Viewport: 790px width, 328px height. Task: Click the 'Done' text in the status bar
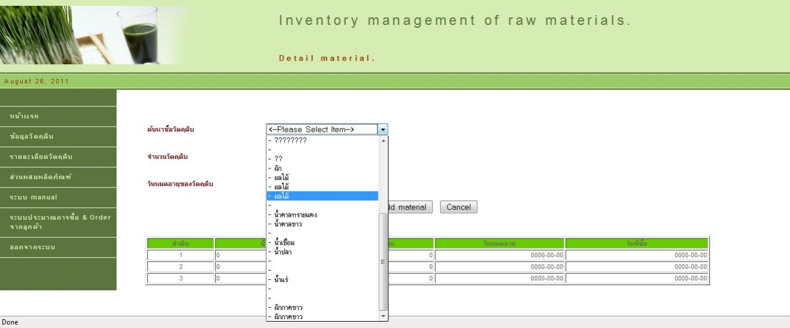pyautogui.click(x=10, y=322)
